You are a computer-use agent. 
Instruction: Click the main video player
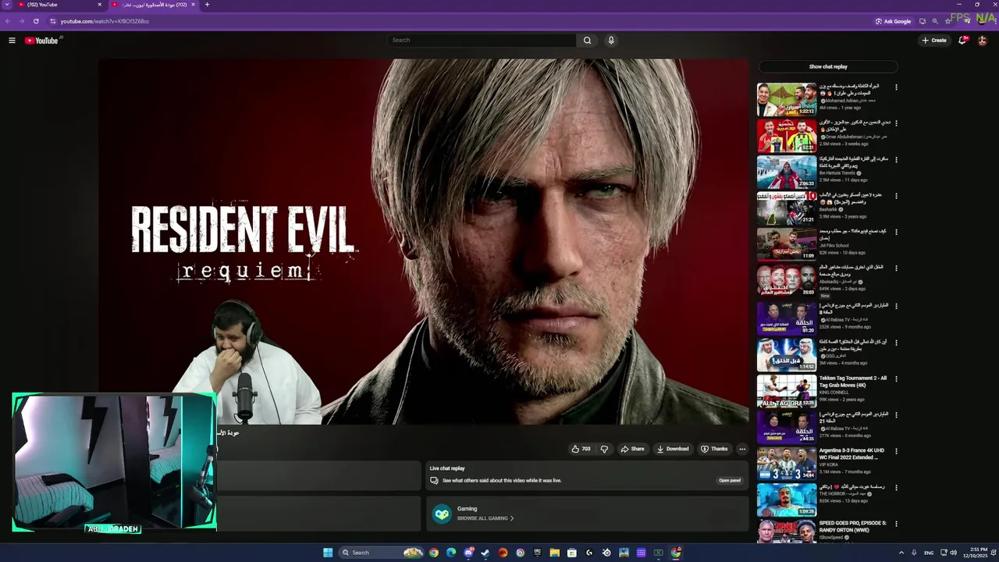pos(424,242)
